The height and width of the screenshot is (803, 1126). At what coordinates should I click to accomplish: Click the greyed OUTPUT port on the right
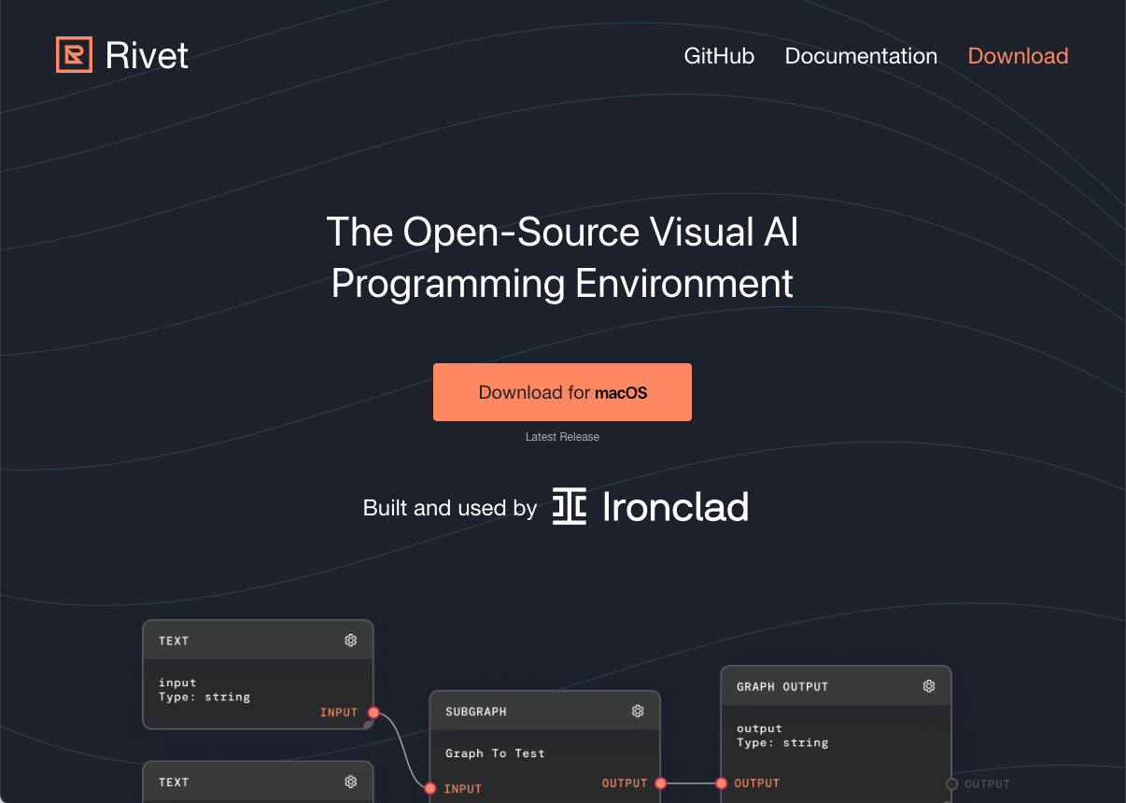(951, 784)
